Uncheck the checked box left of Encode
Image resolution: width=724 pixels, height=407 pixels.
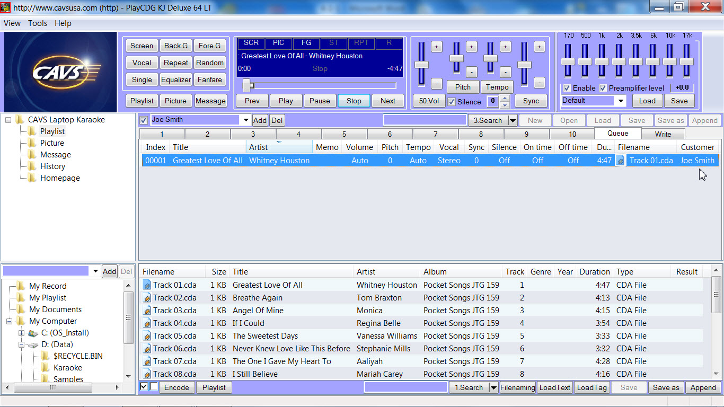[x=144, y=387]
